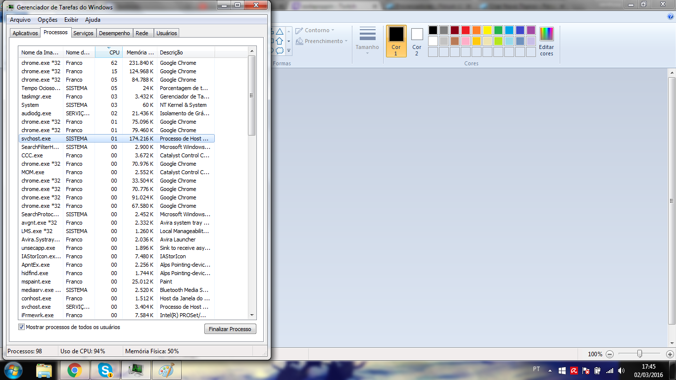Select the cloud callout shape in Paint
Viewport: 676px width, 380px height.
pos(280,50)
